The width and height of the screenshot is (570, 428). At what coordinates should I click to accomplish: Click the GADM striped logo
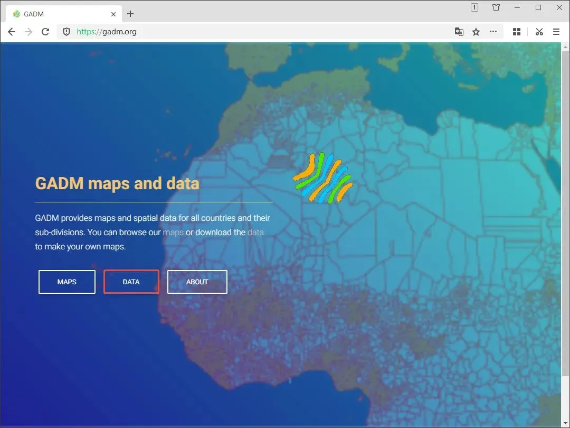(x=323, y=178)
